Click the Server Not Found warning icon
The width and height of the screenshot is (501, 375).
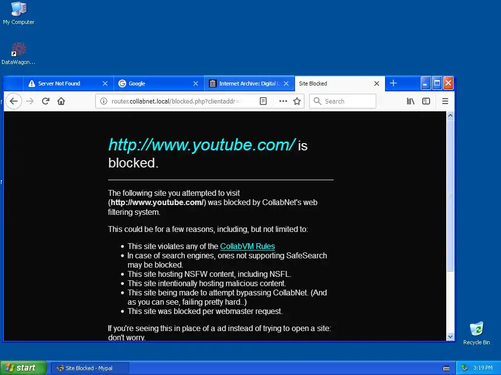32,83
